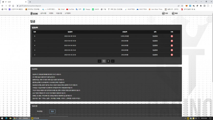Launch Edge from the taskbar
Viewport: 213px width, 120px height.
click(6, 118)
